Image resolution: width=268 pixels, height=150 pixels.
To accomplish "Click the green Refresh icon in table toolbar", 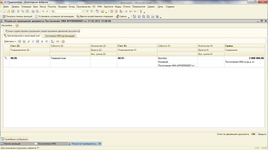I will click(58, 42).
